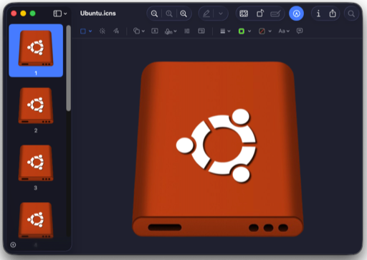This screenshot has width=367, height=260.
Task: Zoom in on the image
Action: pyautogui.click(x=183, y=14)
